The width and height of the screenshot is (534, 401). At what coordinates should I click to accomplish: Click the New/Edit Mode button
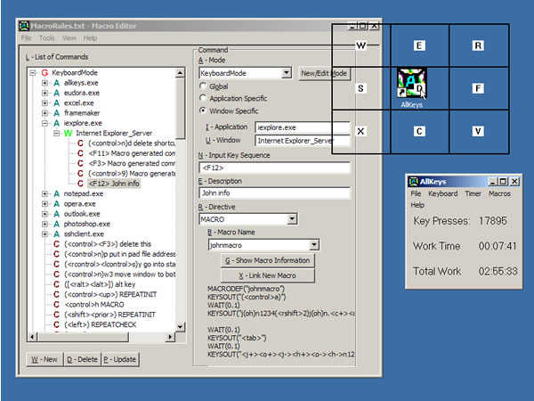(x=324, y=73)
